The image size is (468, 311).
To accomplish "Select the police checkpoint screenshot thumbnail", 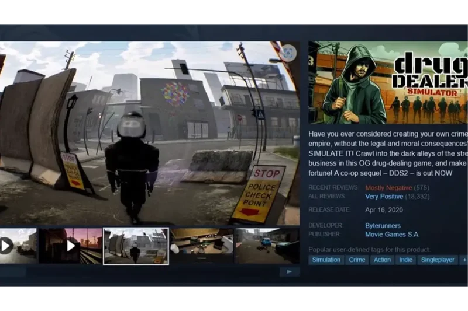I will tap(136, 246).
